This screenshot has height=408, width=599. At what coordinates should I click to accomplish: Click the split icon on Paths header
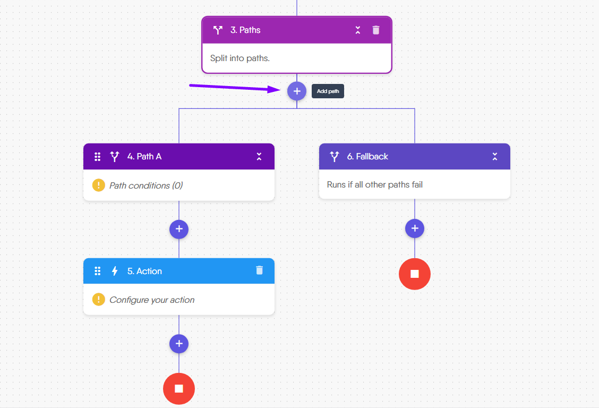(x=218, y=30)
